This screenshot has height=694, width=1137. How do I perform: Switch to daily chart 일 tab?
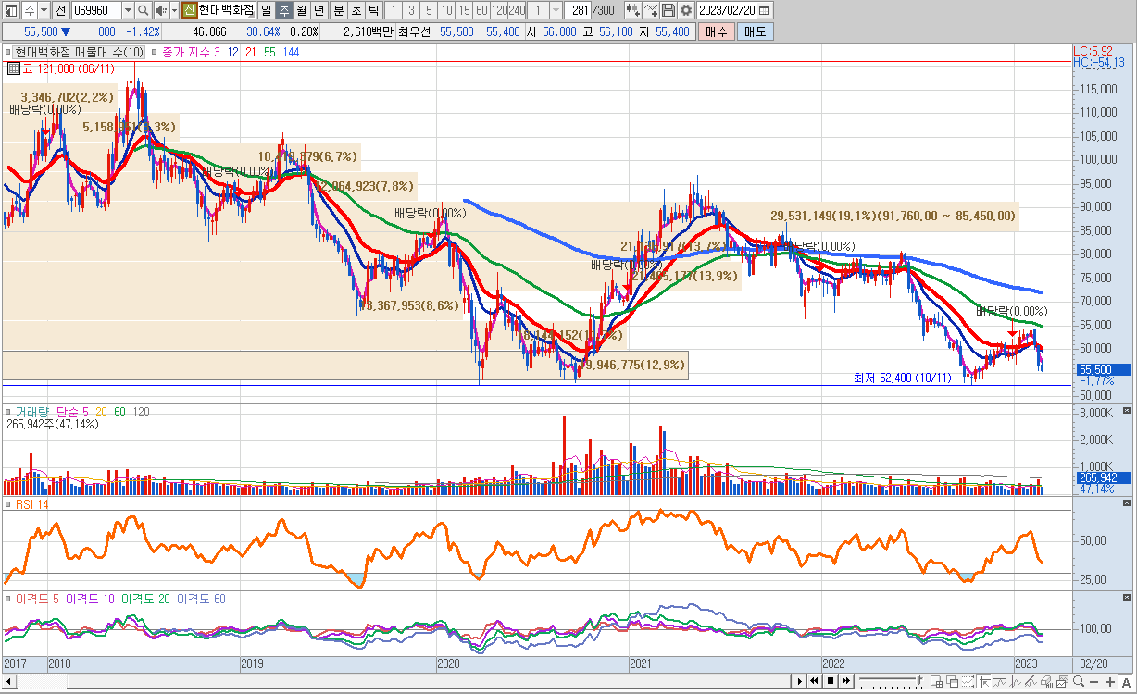tap(266, 10)
